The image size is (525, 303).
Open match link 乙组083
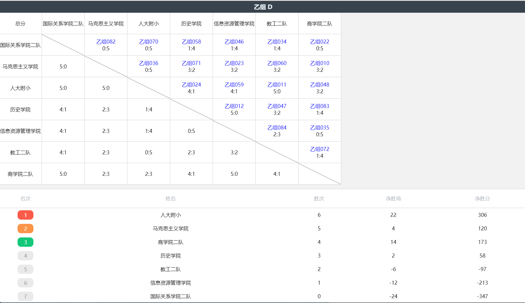(x=320, y=106)
